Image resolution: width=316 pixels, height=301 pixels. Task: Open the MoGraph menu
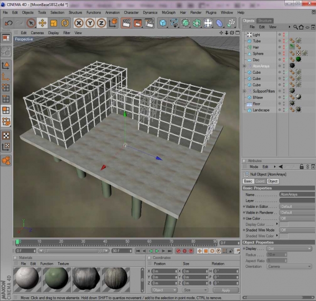(x=169, y=13)
